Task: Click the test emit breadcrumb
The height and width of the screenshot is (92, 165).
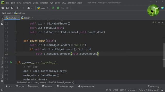Action: [7, 13]
